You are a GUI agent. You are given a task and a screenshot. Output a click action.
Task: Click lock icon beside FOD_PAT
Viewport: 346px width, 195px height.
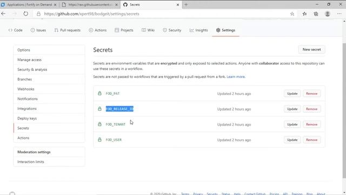(99, 93)
